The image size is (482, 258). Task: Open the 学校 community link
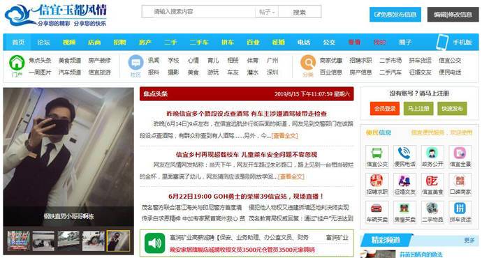[173, 61]
